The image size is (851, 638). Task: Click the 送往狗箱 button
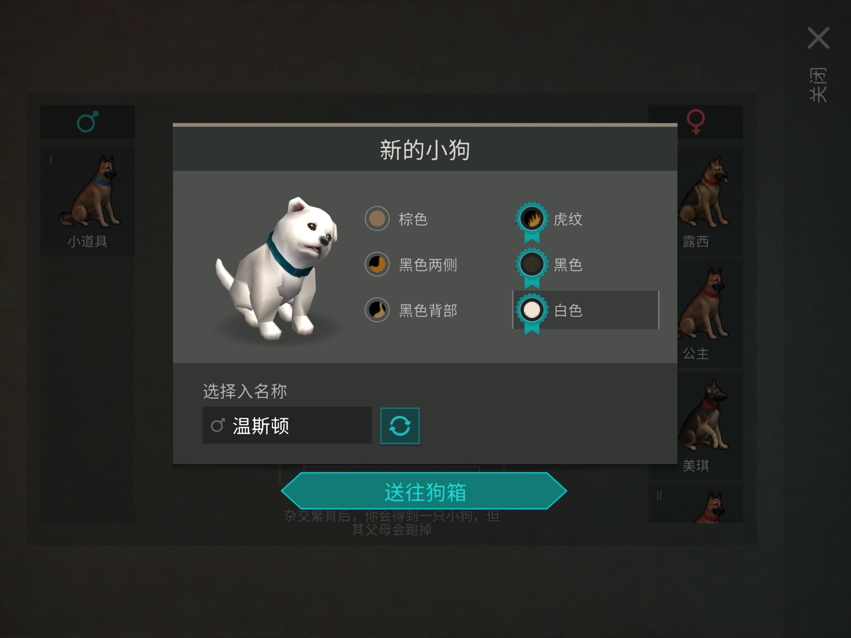[424, 491]
